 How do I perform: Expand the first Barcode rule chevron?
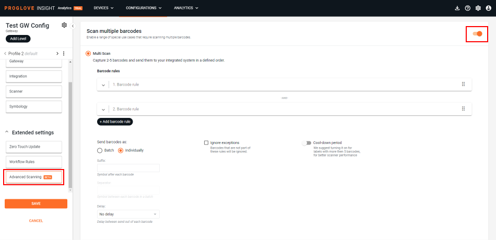pyautogui.click(x=103, y=85)
